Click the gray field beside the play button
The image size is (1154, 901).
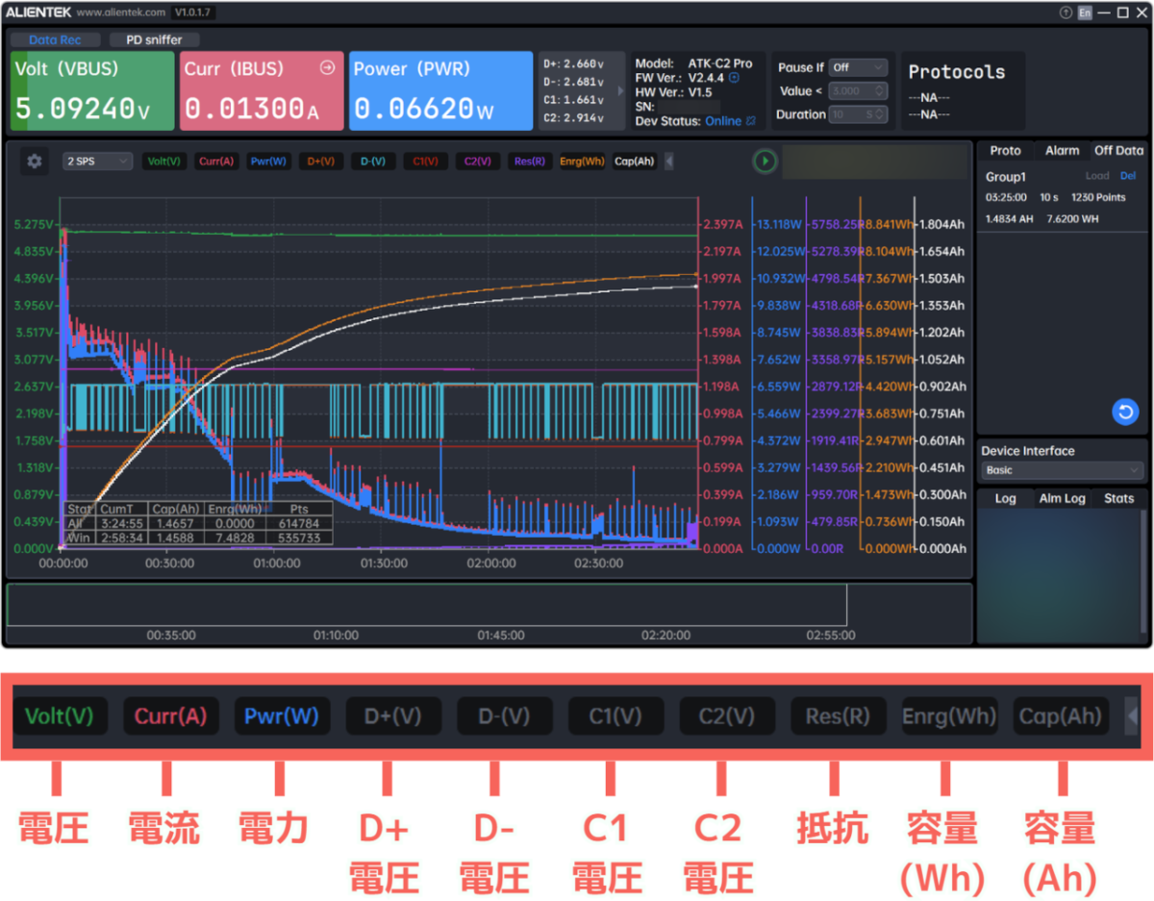coord(873,162)
